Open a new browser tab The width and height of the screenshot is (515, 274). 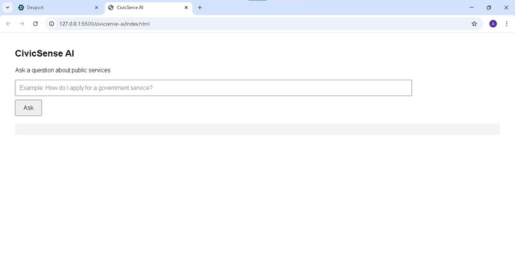click(200, 8)
